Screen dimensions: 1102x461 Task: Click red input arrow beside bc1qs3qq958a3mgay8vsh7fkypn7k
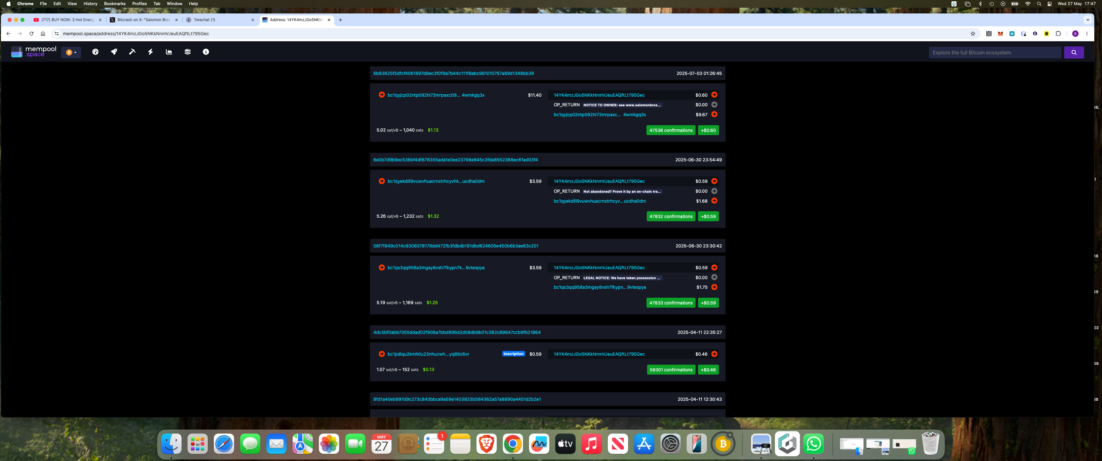(x=382, y=267)
